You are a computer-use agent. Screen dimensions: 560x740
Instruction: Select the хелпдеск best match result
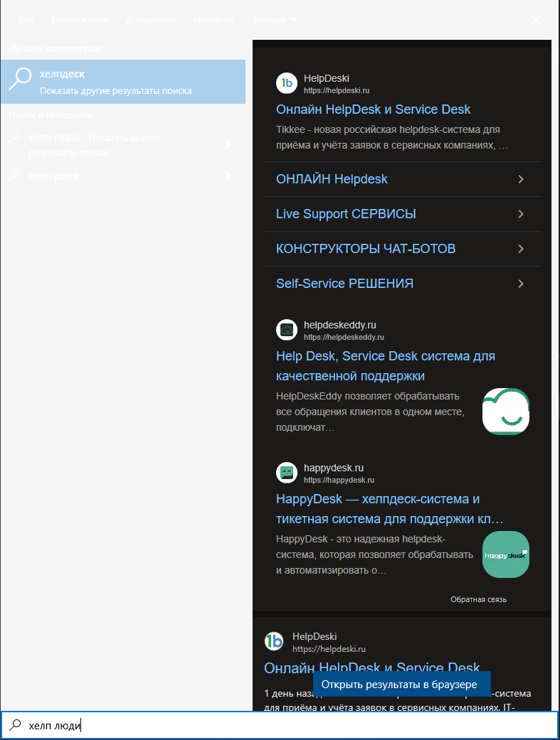point(123,82)
